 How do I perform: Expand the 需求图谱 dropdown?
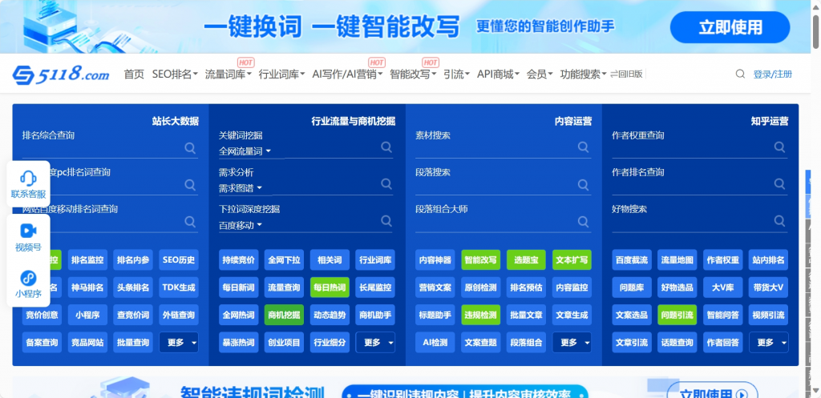[241, 188]
